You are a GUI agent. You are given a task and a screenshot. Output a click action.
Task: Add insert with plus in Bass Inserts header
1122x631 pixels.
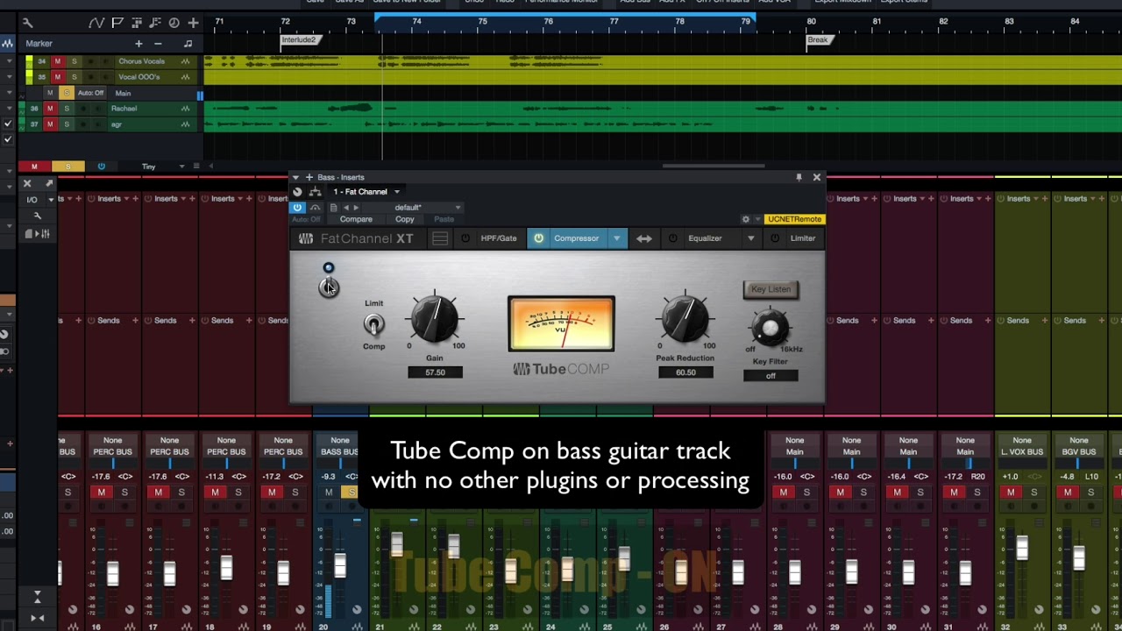pyautogui.click(x=309, y=177)
